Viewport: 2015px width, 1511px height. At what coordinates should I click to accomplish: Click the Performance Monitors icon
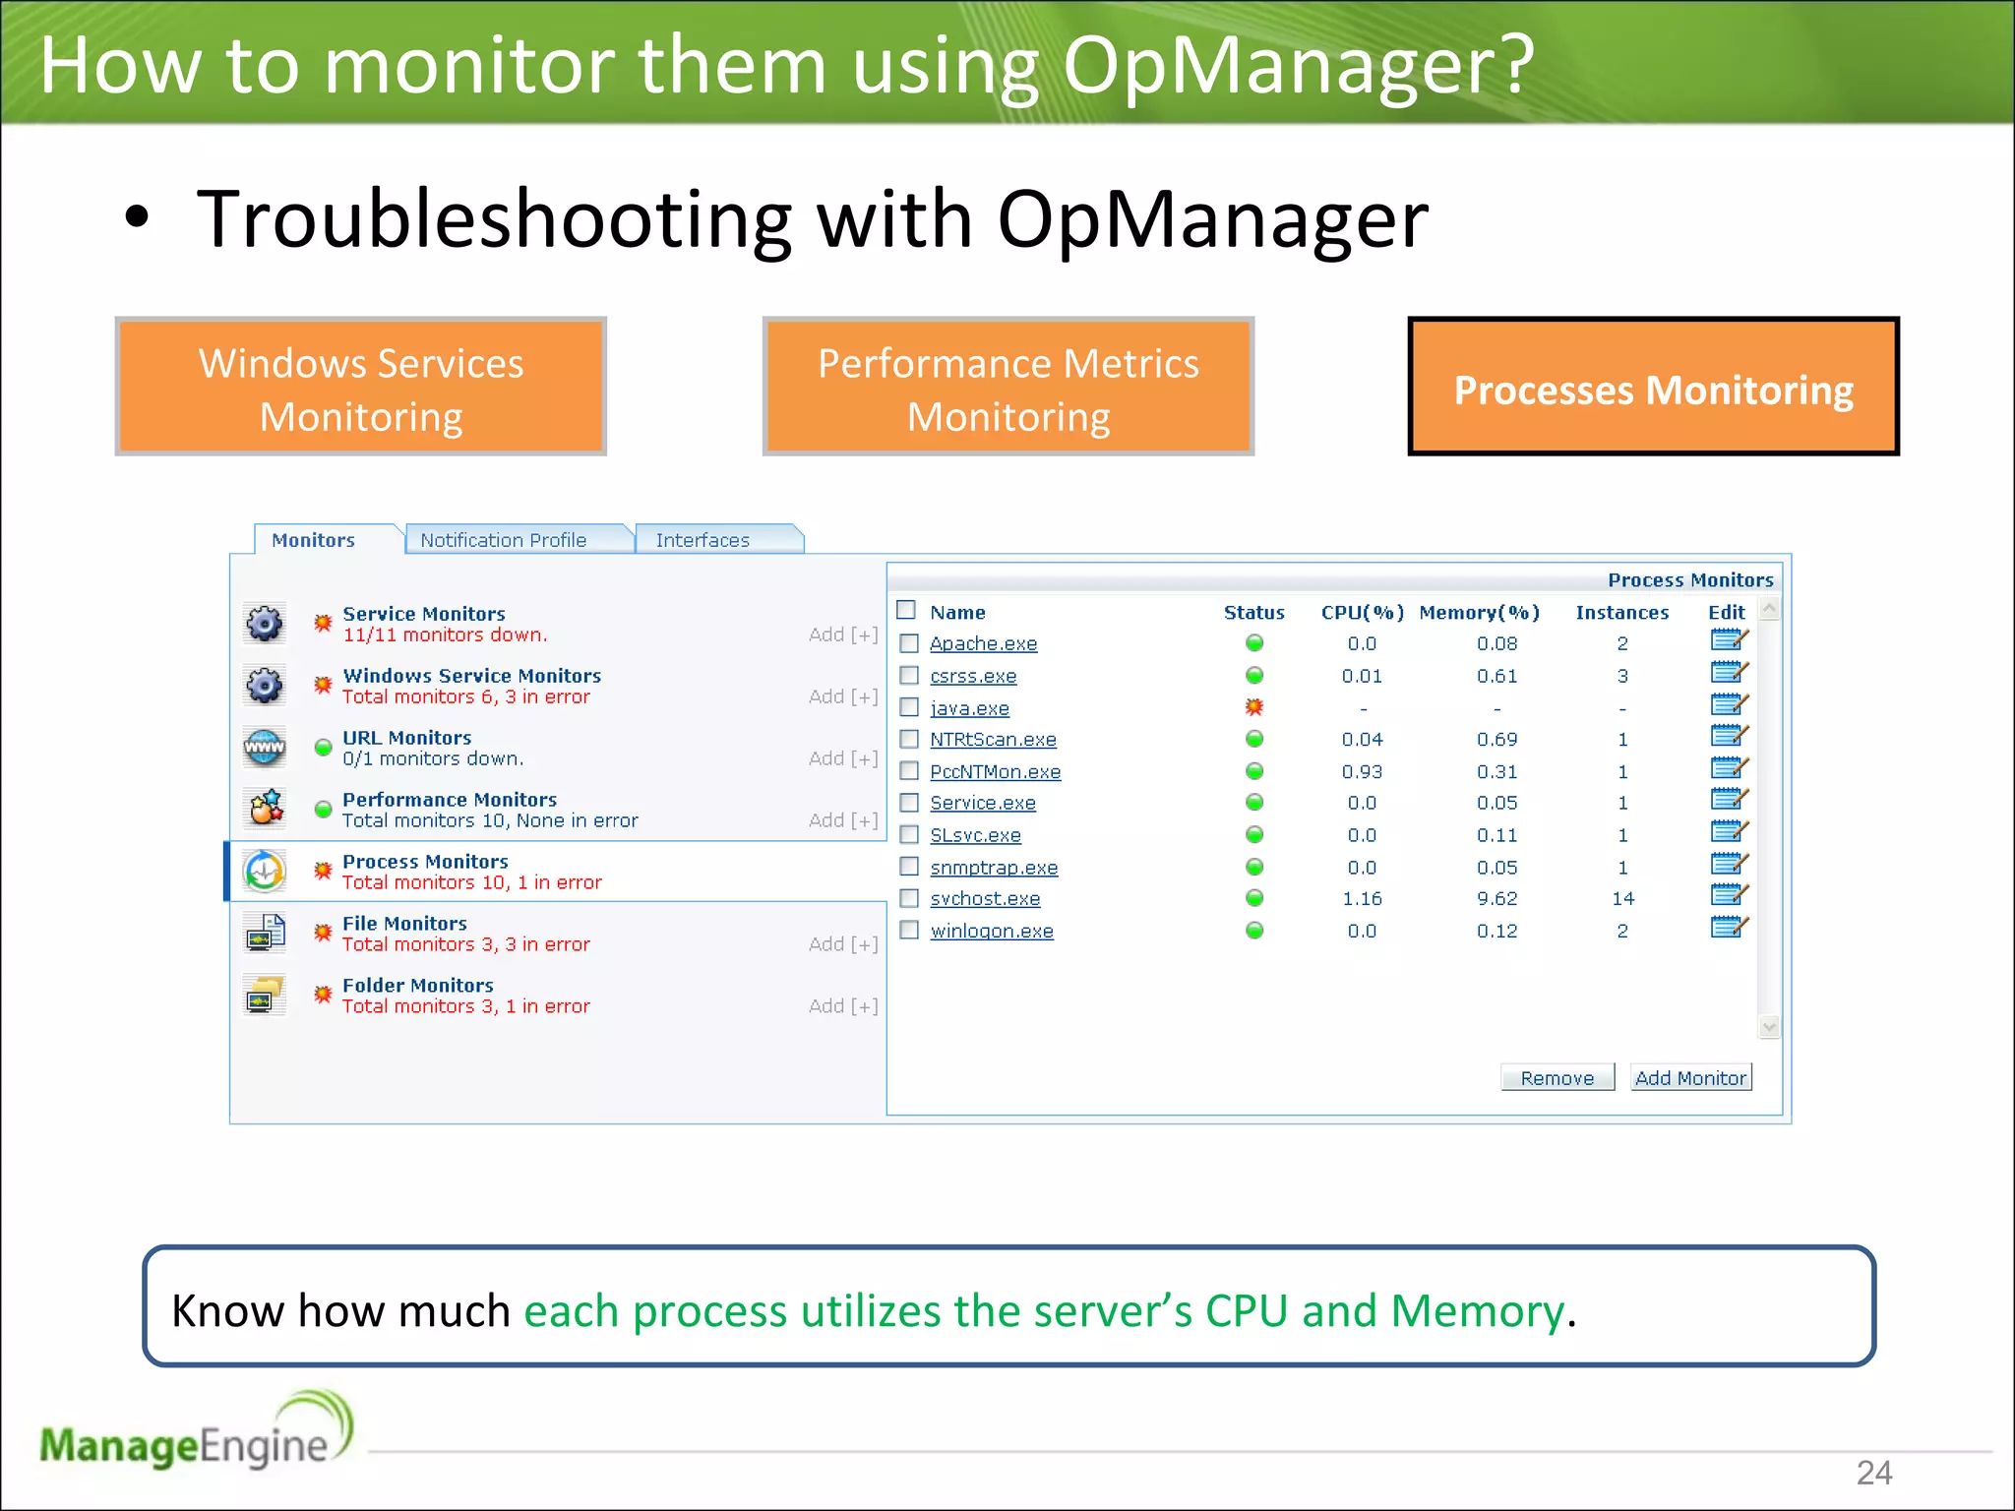click(265, 809)
